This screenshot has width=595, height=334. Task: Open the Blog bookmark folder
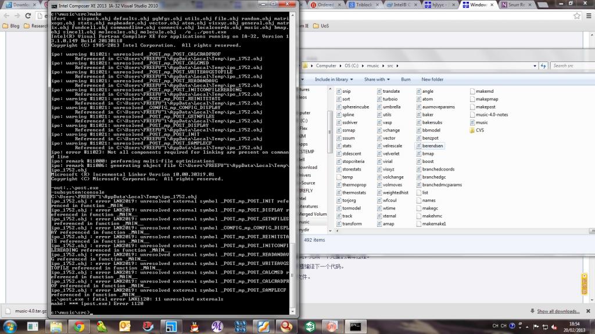tap(11, 26)
